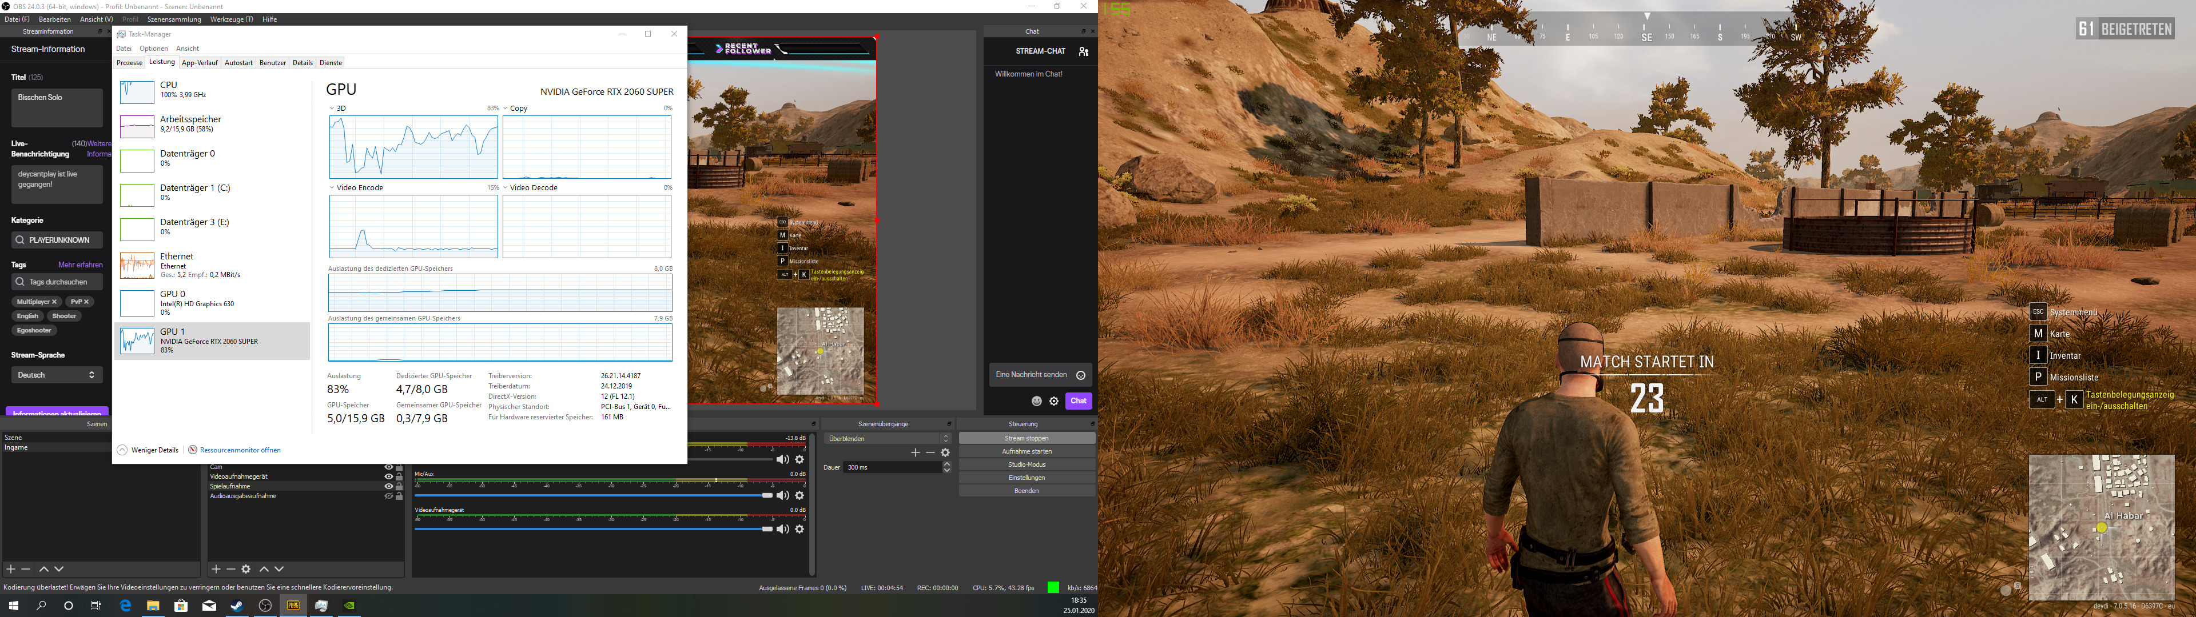Viewport: 2196px width, 617px height.
Task: Switch to the App-Verlauf tab
Action: [x=200, y=63]
